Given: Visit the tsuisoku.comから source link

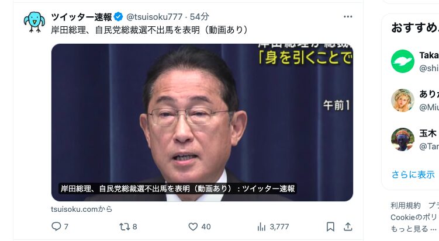Looking at the screenshot, I should pyautogui.click(x=81, y=209).
